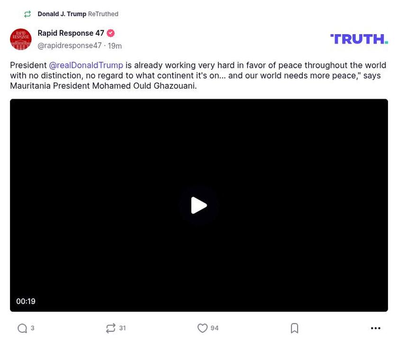Viewport: 398px width, 349px height.
Task: Open the three-dot more options menu
Action: point(376,328)
